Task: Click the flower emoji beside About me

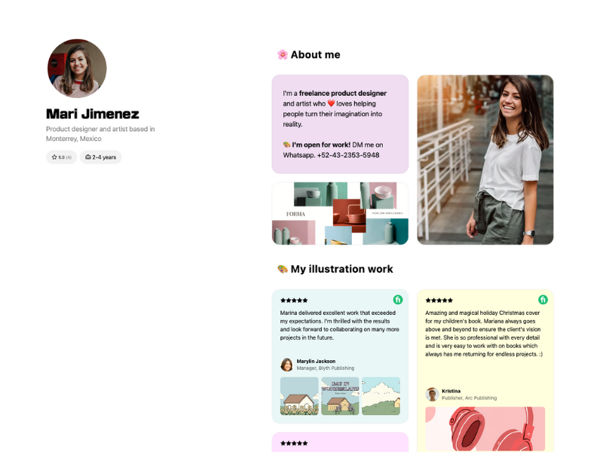Action: point(283,54)
